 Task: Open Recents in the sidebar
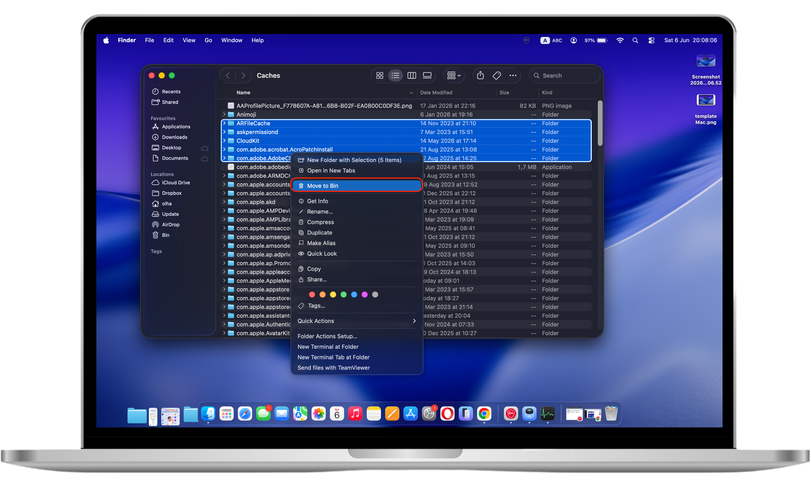coord(171,92)
